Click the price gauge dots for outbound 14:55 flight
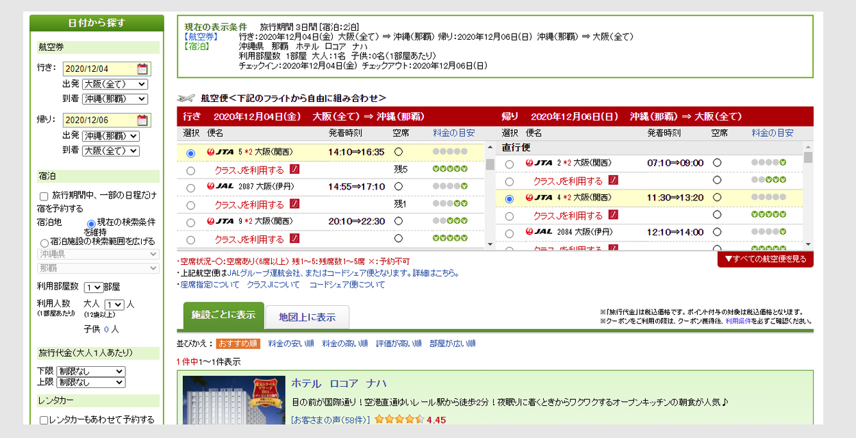 coord(450,186)
